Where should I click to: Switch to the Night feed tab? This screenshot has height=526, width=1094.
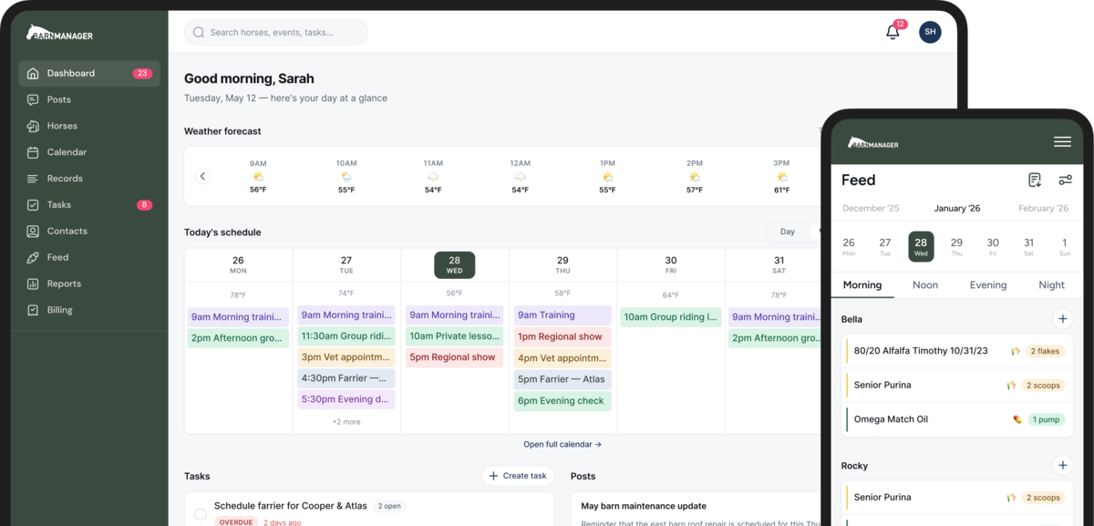click(1051, 285)
